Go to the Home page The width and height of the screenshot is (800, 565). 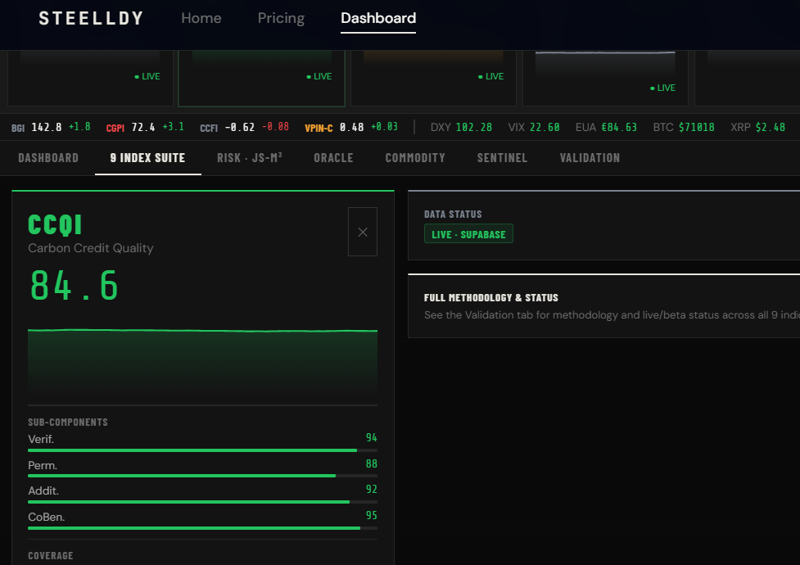tap(201, 18)
